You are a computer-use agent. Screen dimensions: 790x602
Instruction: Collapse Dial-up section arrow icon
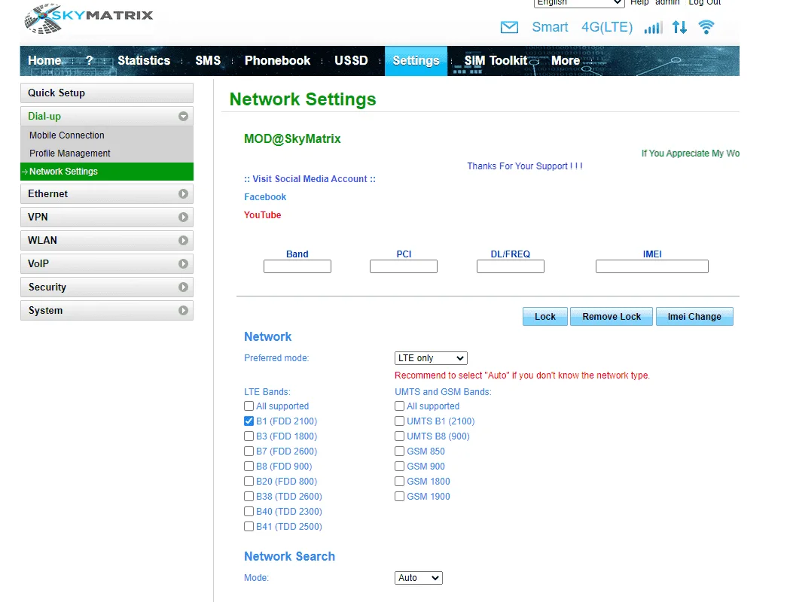click(184, 117)
